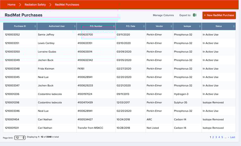
Task: Click vendor ARC cell
Action: pos(149,119)
